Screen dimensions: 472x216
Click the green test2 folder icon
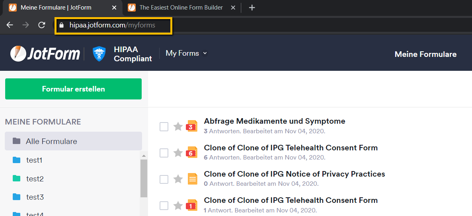click(x=17, y=178)
